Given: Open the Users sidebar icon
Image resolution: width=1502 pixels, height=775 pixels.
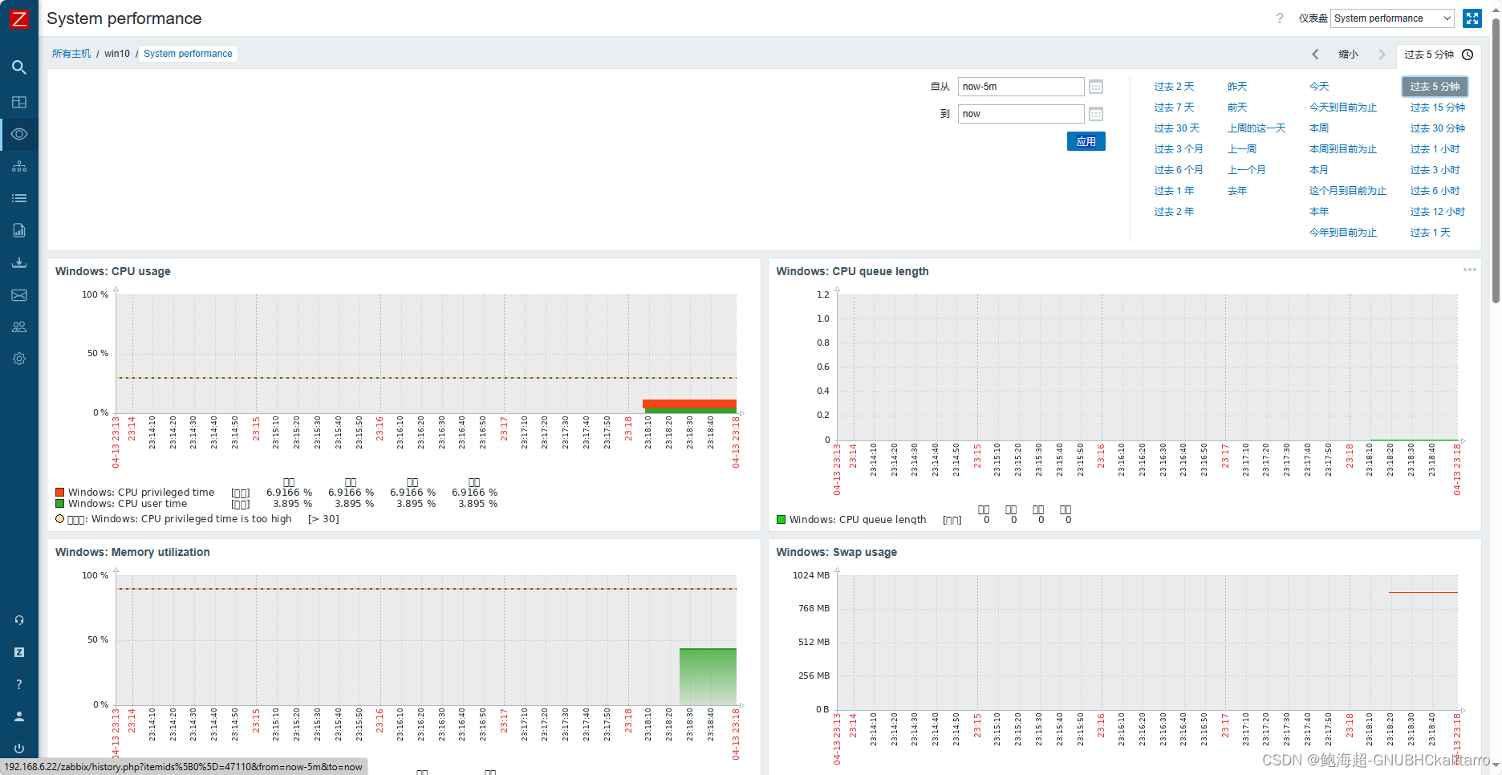Looking at the screenshot, I should pyautogui.click(x=19, y=327).
